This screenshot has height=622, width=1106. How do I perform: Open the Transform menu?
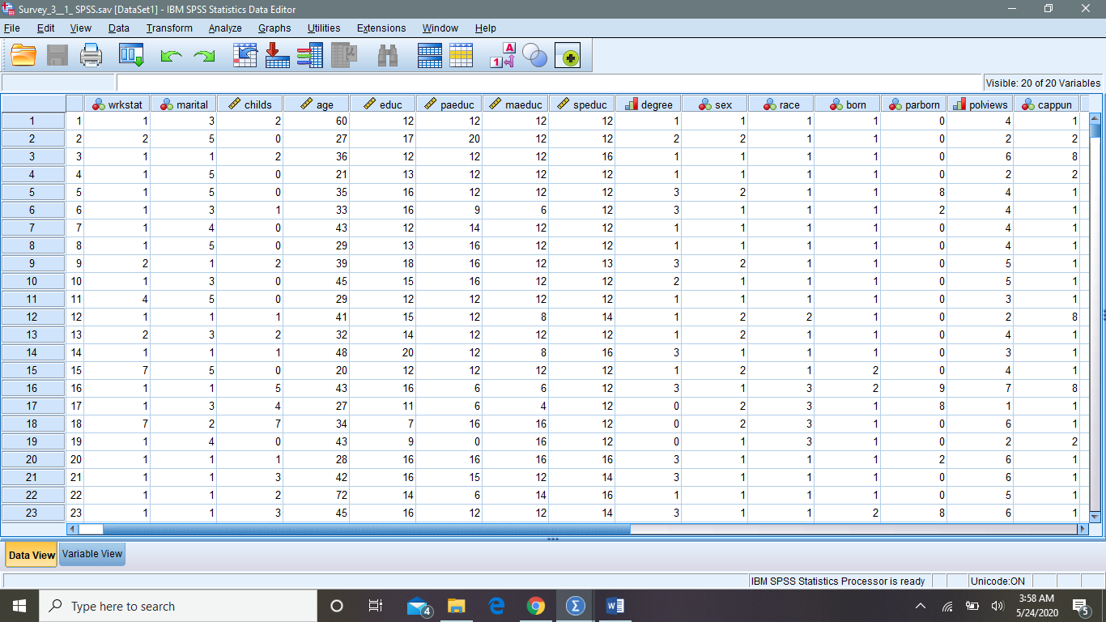[168, 28]
